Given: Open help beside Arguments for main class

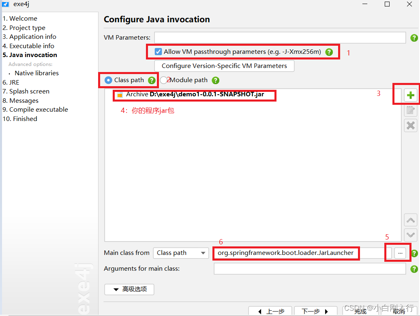Looking at the screenshot, I should (414, 269).
